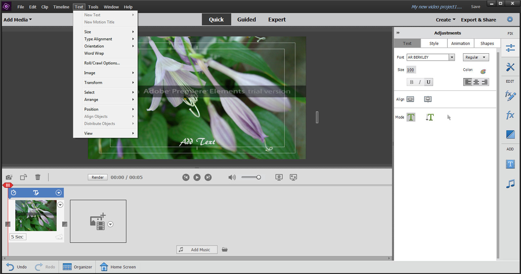Open the Regular font style dropdown
This screenshot has height=274, width=521.
click(x=476, y=57)
